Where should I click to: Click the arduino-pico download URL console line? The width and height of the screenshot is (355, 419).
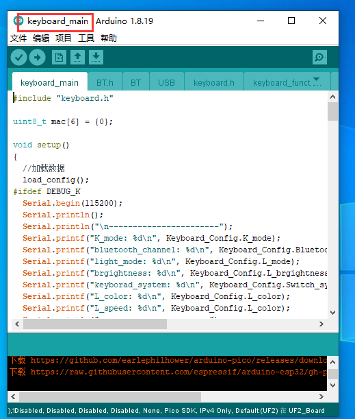pos(168,361)
